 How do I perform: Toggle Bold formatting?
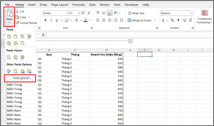click(45, 20)
